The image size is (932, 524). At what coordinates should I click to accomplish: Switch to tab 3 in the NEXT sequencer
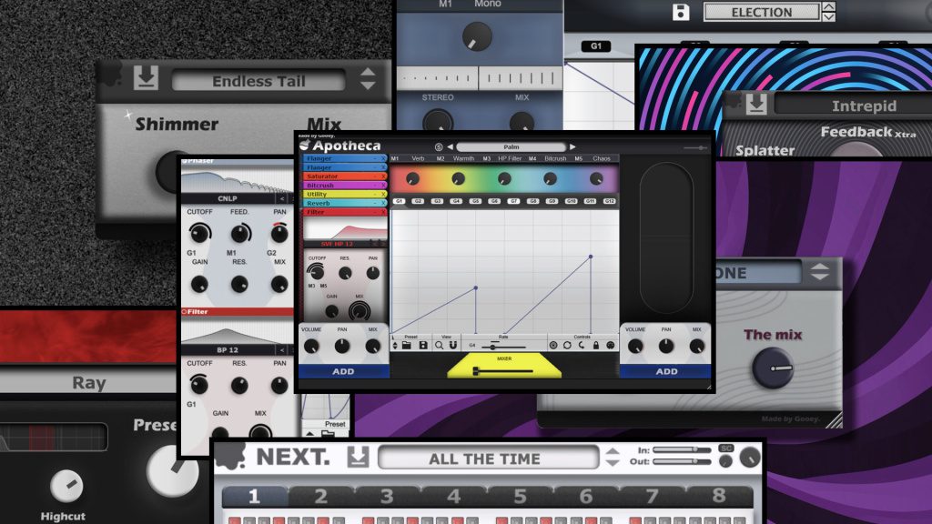pos(387,496)
